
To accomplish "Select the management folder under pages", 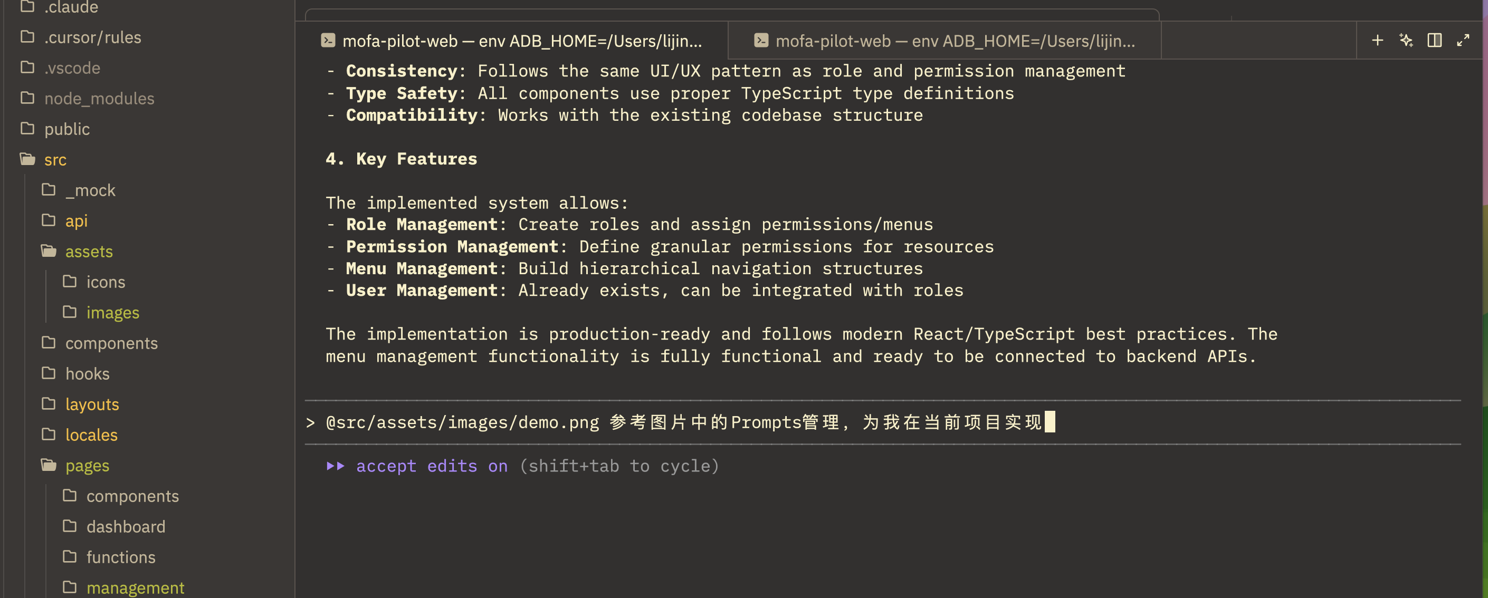I will (135, 587).
